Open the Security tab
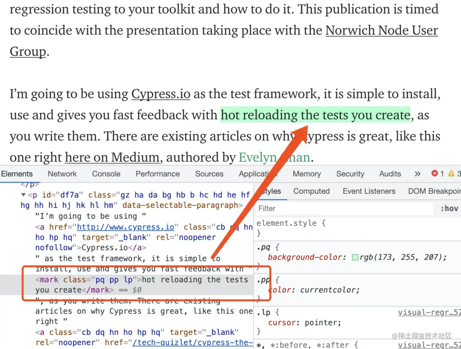Screen dimensions: 461x349 350,174
